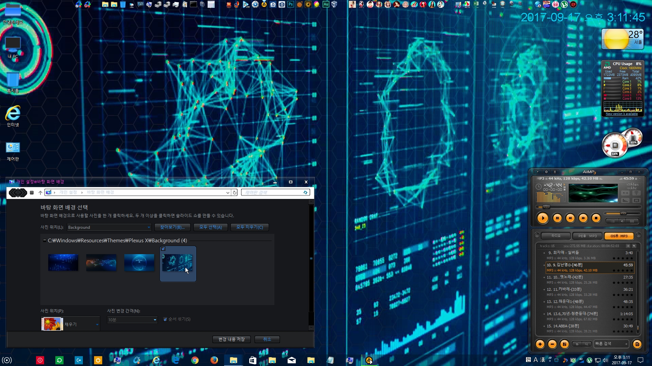The width and height of the screenshot is (652, 366).
Task: Click the AIMP3 play button
Action: [x=543, y=218]
